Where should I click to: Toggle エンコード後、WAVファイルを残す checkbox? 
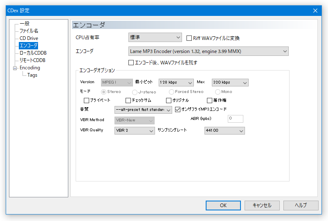coord(131,62)
